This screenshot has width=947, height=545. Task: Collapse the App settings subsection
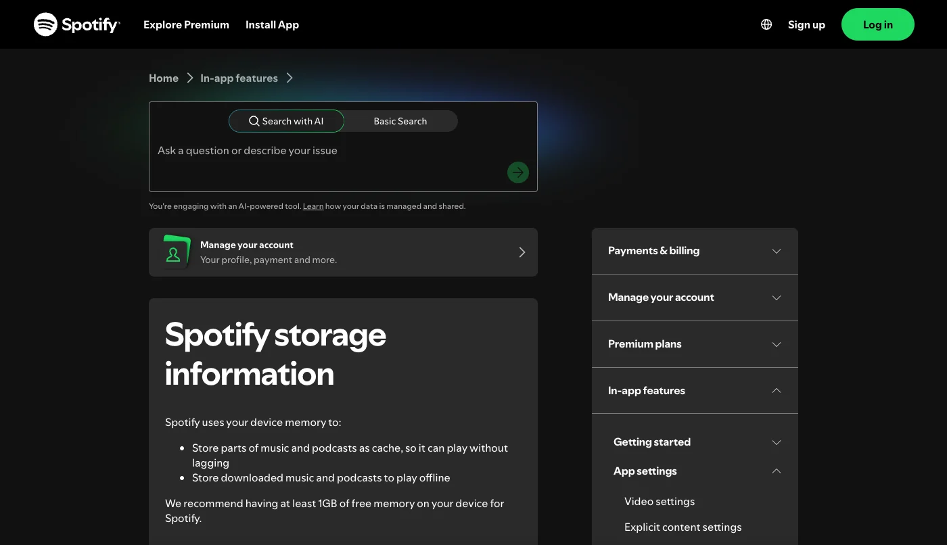[697, 471]
